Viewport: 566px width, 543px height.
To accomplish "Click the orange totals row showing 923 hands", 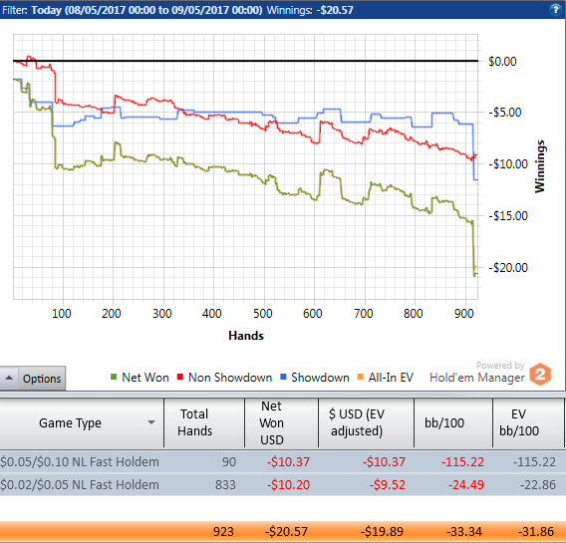I will [x=283, y=531].
